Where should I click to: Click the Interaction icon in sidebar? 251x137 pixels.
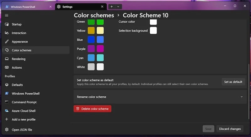tap(7, 33)
